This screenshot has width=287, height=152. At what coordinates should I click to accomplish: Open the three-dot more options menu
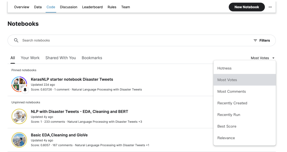tap(270, 7)
